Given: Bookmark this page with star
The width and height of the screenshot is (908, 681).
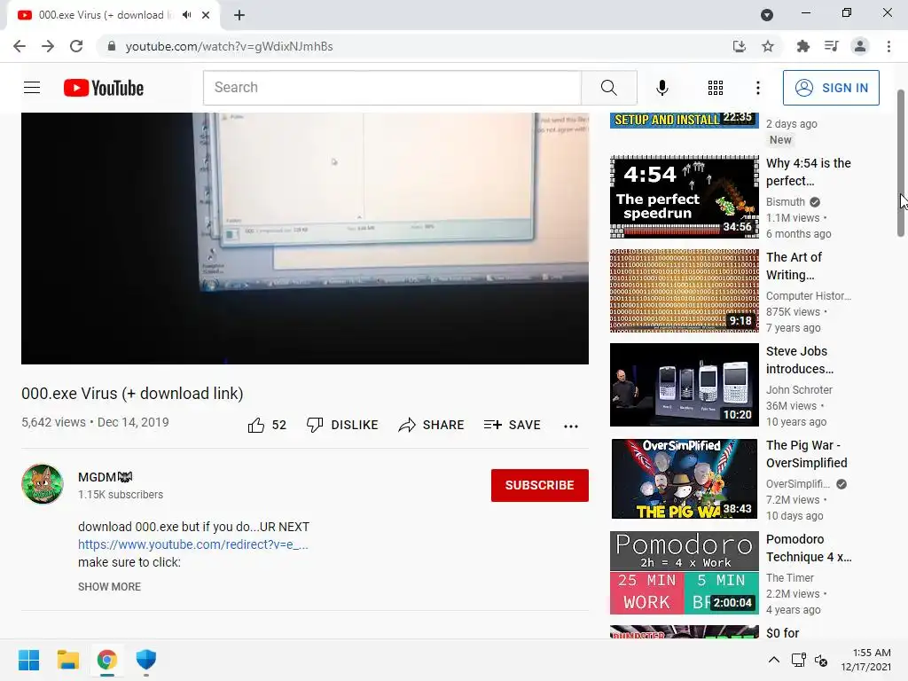Looking at the screenshot, I should tap(767, 46).
